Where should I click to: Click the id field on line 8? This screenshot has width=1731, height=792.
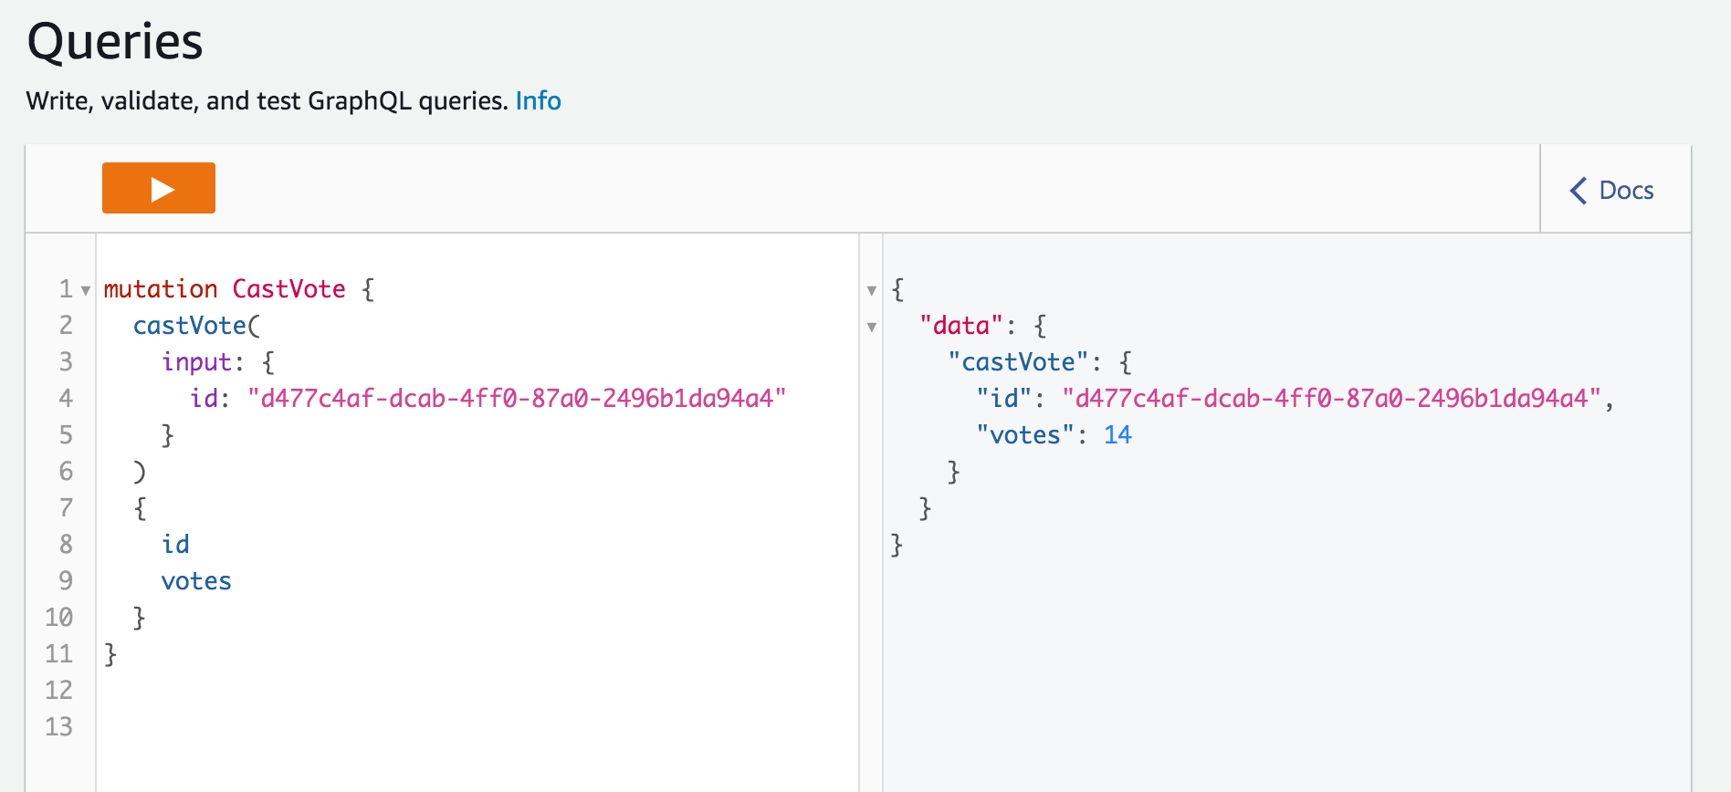click(175, 545)
